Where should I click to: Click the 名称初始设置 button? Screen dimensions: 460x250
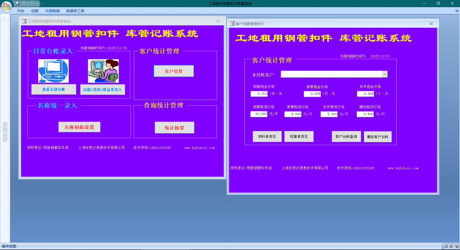79,127
